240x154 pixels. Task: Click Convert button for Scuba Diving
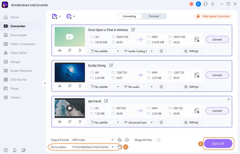(x=217, y=75)
